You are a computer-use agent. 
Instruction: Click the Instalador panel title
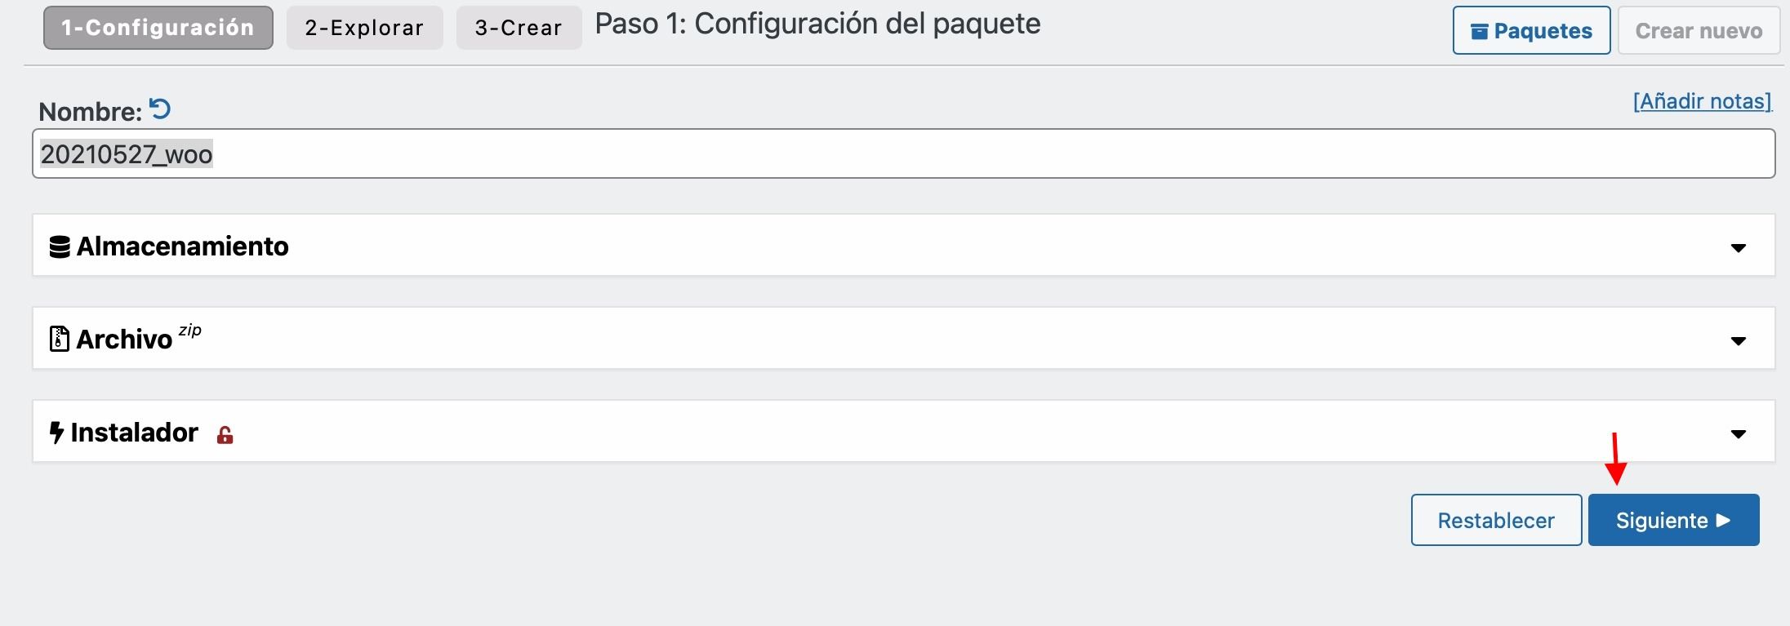tap(134, 433)
